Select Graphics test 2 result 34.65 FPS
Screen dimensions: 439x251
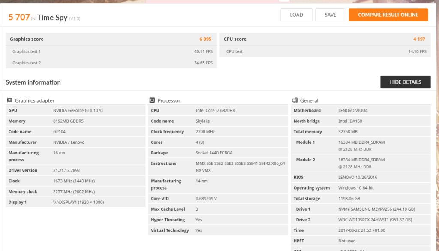203,63
